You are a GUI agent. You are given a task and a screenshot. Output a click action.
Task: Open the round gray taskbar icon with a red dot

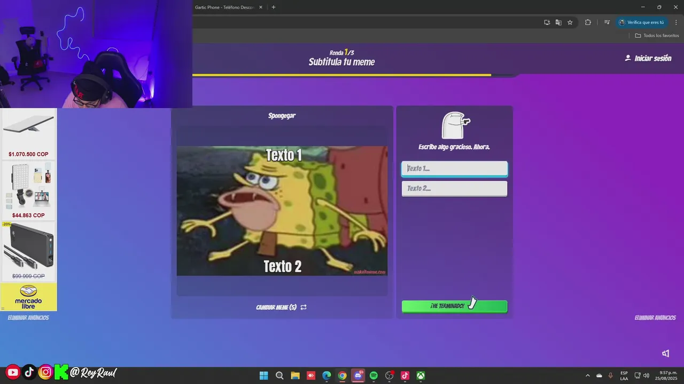390,375
